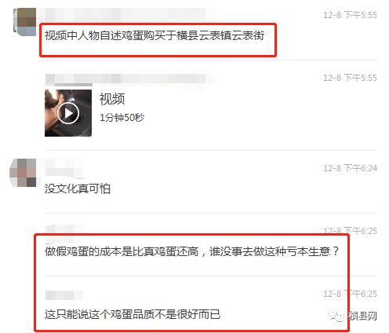Select message about 做假鸡蛋的成本

pyautogui.click(x=191, y=251)
